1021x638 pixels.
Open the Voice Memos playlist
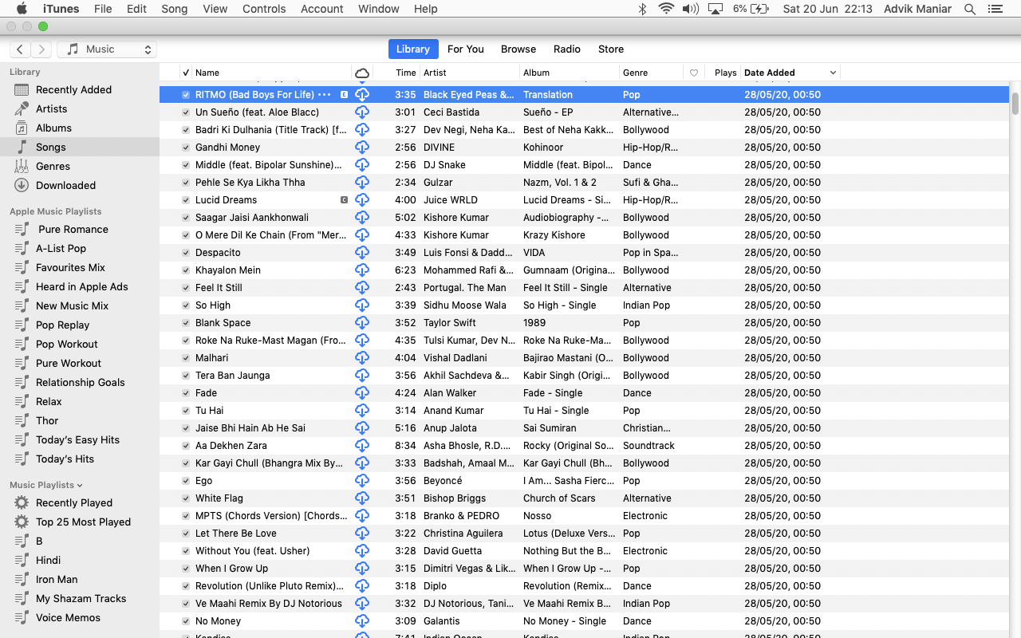pyautogui.click(x=68, y=617)
